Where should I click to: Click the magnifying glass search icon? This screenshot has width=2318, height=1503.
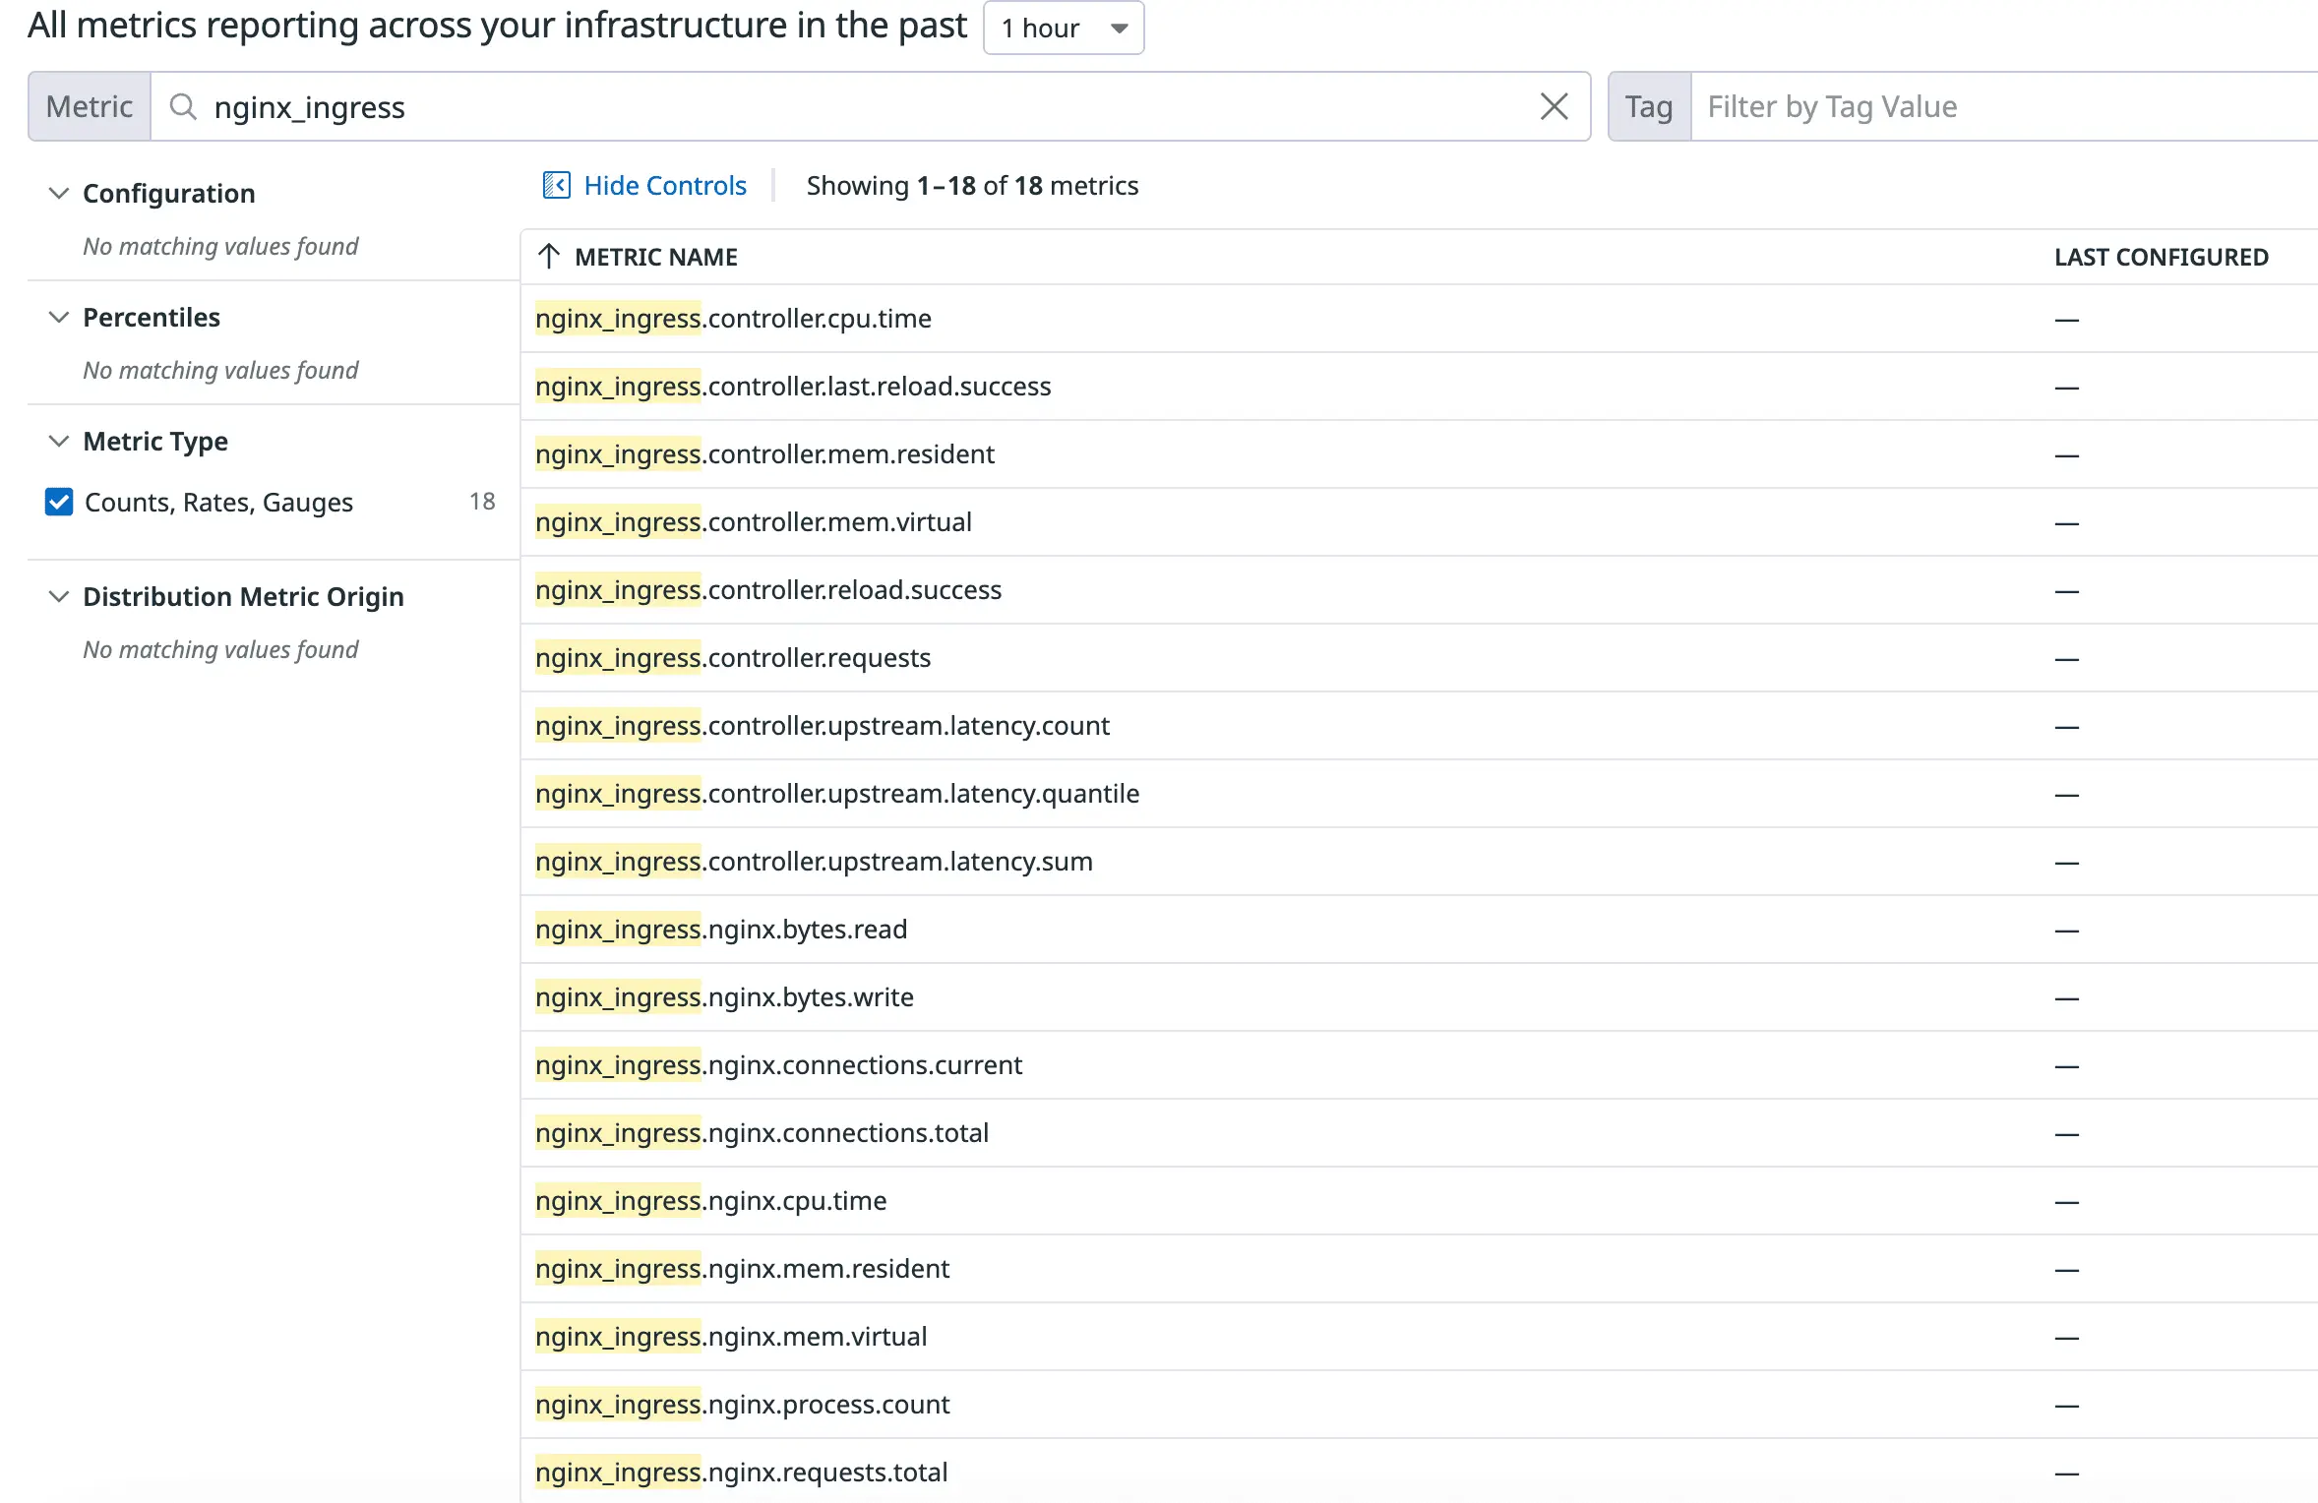[x=183, y=105]
